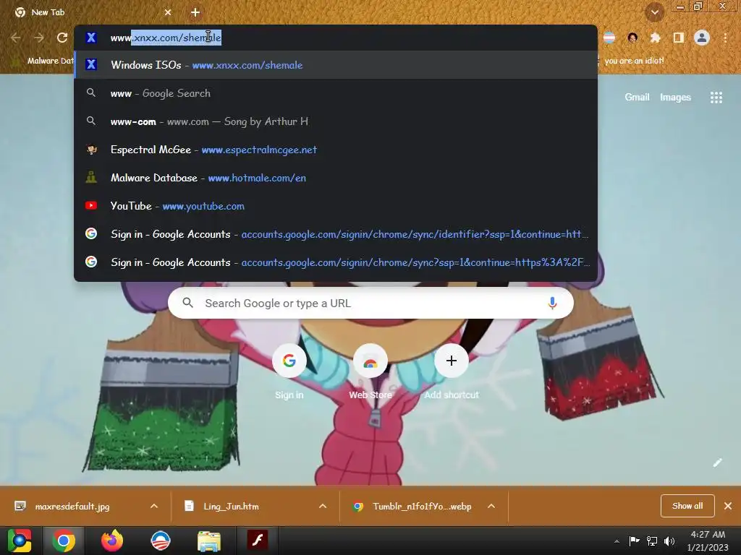Start voice search with the microphone icon

tap(552, 303)
